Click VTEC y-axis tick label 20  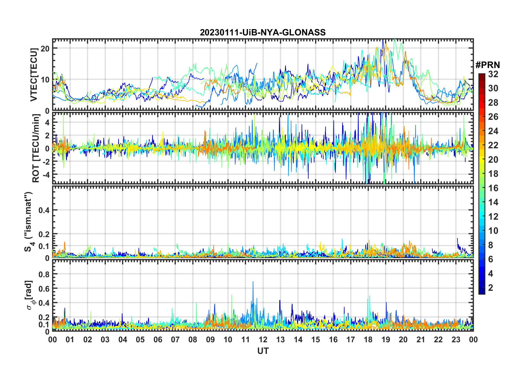tap(45, 48)
